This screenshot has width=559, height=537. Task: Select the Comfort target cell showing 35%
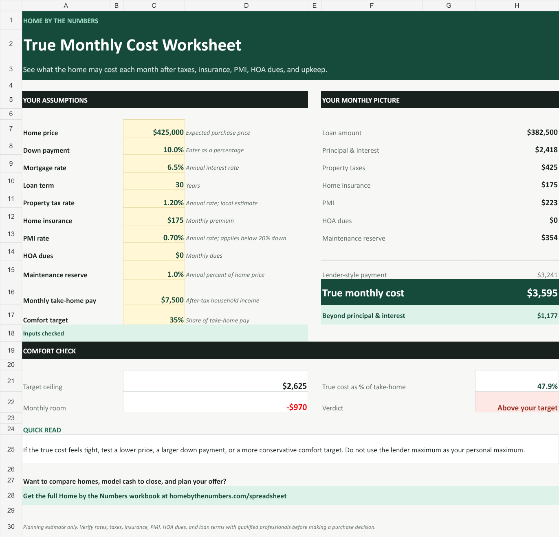click(x=154, y=315)
